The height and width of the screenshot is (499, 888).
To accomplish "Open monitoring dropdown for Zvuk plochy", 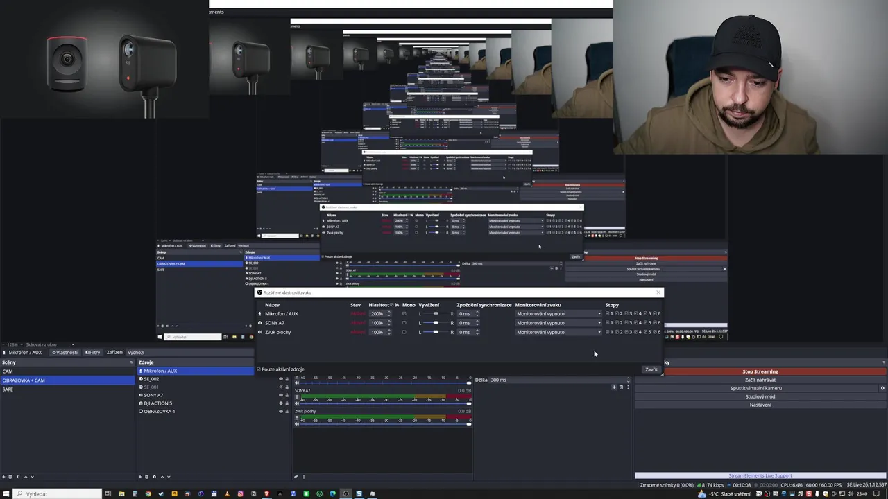I will pos(558,332).
